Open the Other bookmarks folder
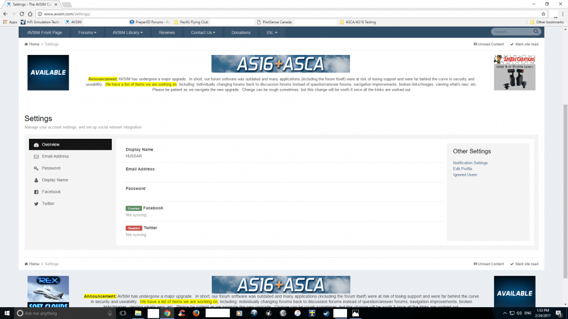The image size is (568, 319). 546,22
